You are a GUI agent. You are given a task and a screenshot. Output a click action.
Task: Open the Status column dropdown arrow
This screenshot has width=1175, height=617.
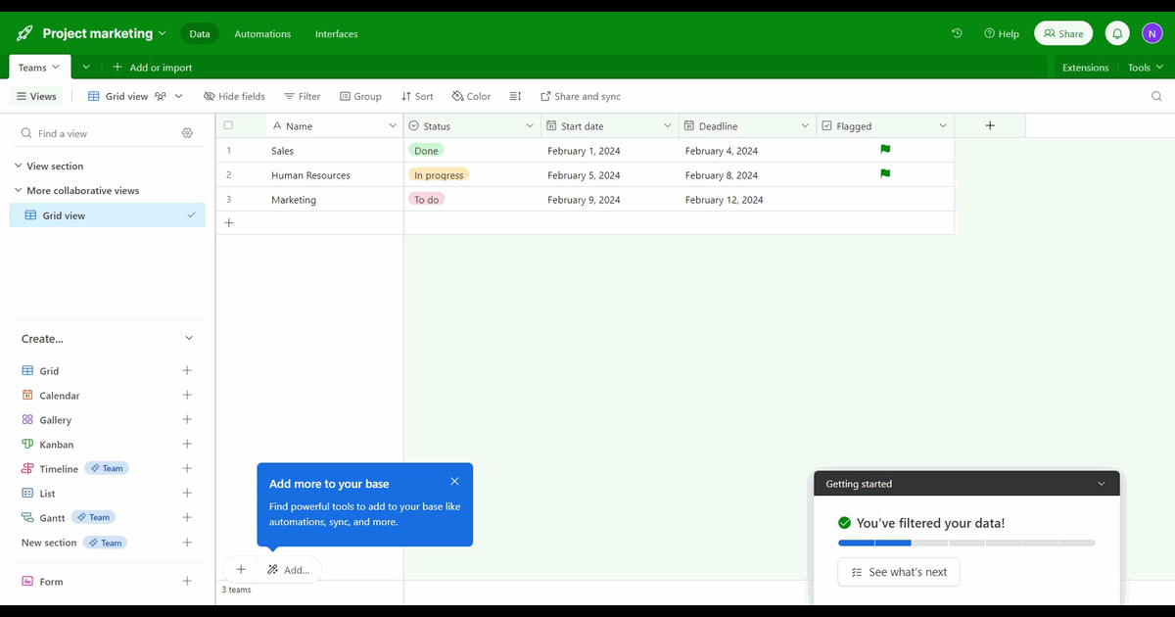529,125
